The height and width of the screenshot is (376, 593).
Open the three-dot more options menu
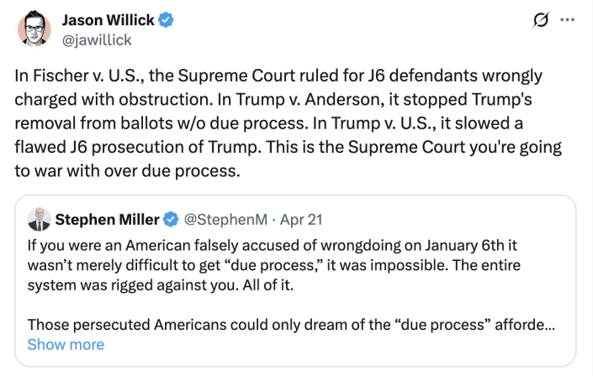569,20
